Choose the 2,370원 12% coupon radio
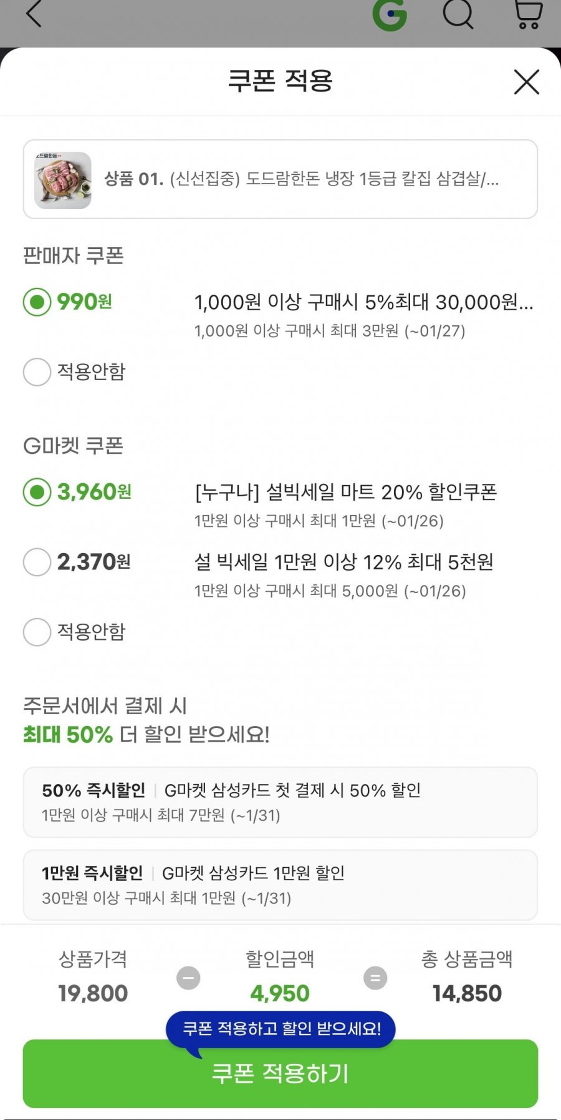Screen dimensions: 561x1120 click(37, 562)
